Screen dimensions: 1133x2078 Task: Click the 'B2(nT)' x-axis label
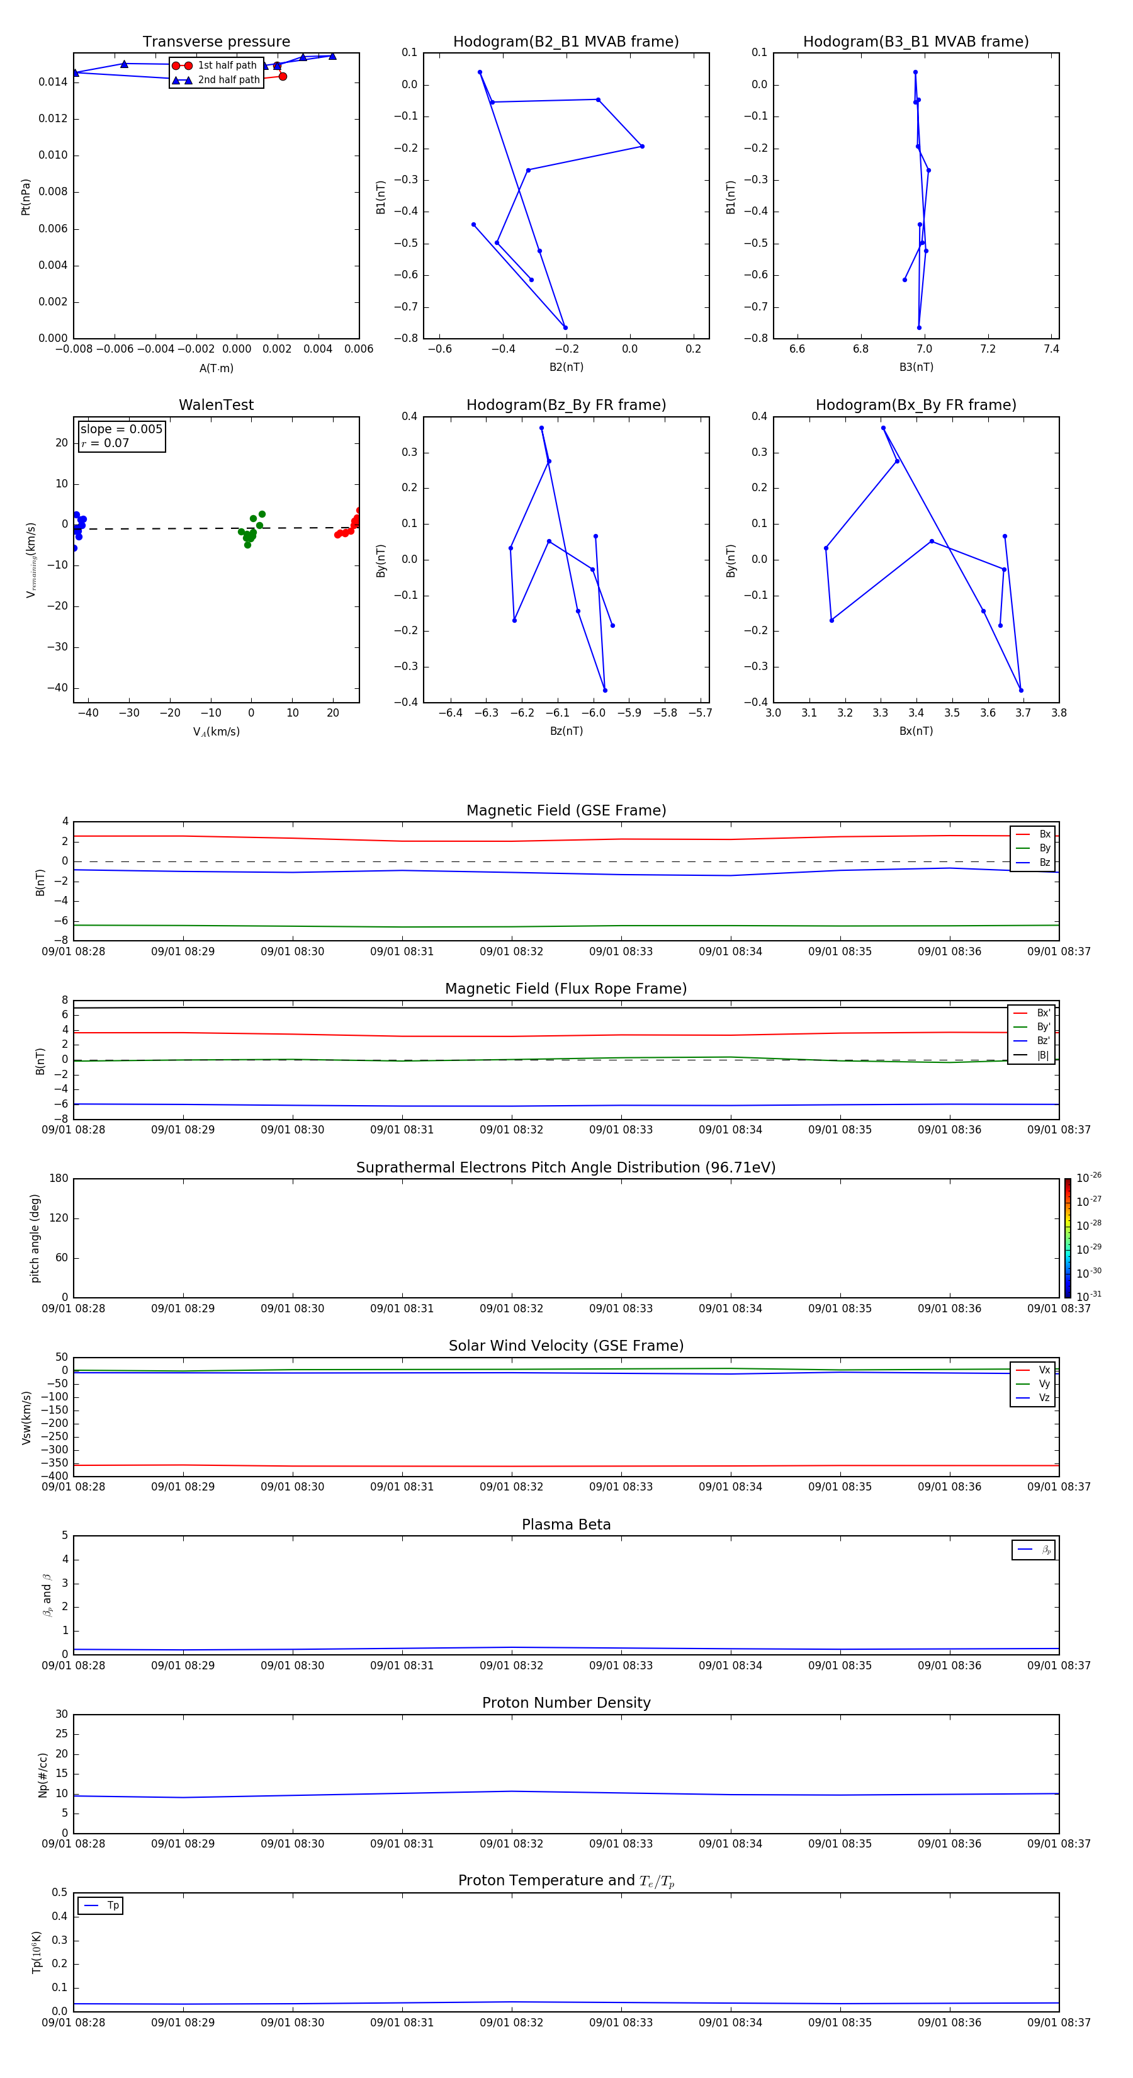(x=566, y=367)
